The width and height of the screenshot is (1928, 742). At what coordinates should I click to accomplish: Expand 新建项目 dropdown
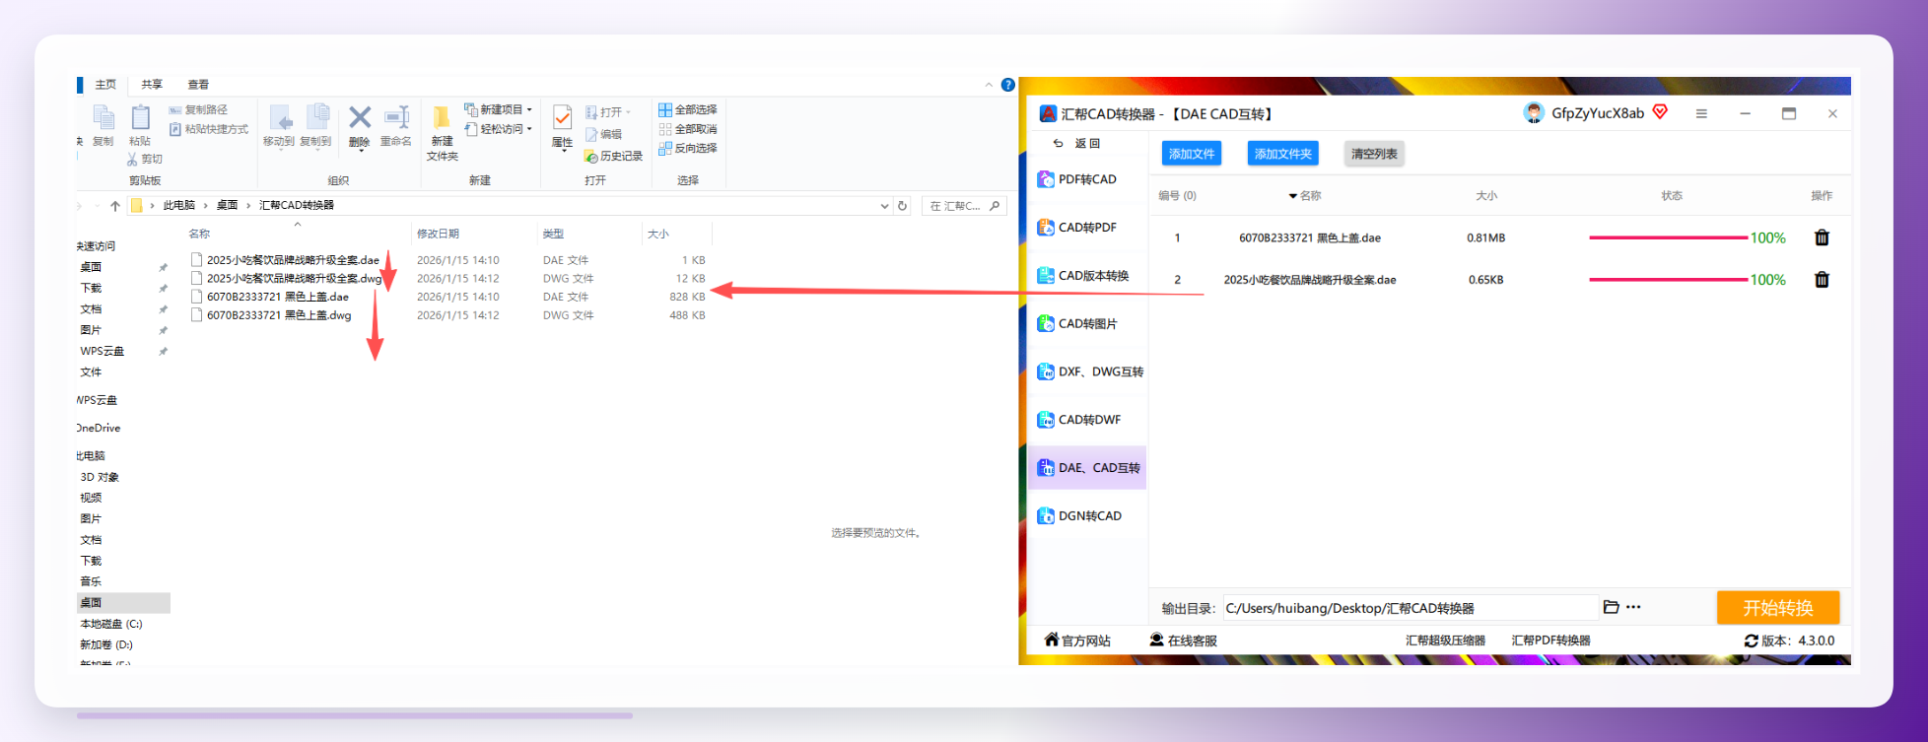pos(529,109)
